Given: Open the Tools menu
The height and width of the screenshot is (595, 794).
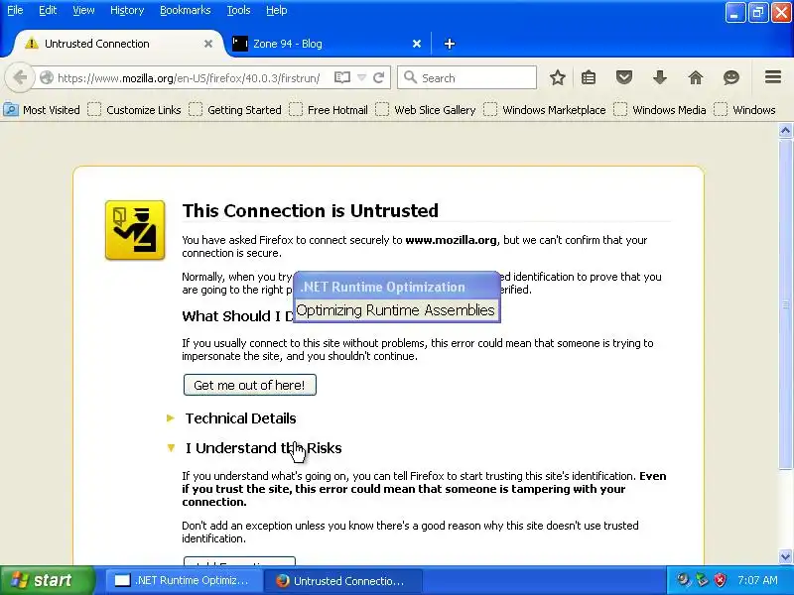Looking at the screenshot, I should pyautogui.click(x=238, y=10).
